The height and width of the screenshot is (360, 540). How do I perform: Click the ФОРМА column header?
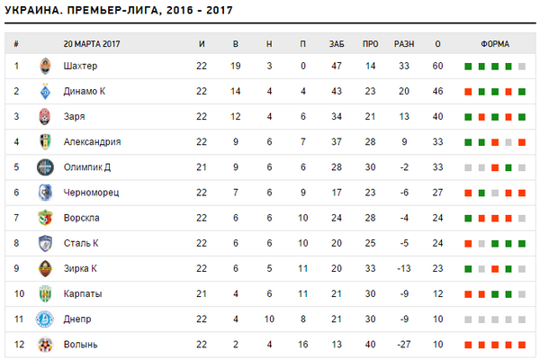[495, 43]
